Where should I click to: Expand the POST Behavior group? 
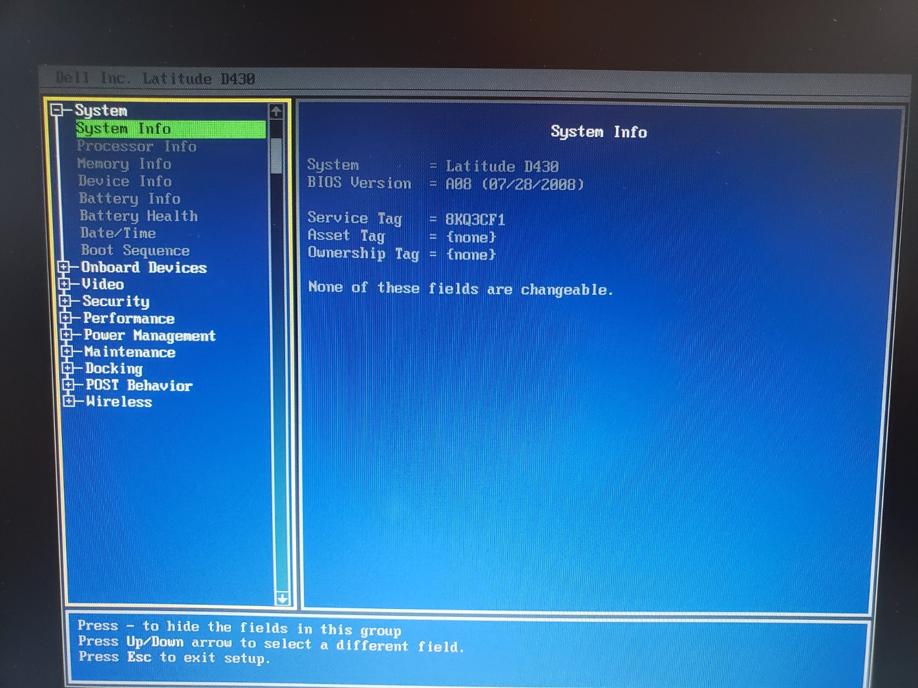coord(68,385)
